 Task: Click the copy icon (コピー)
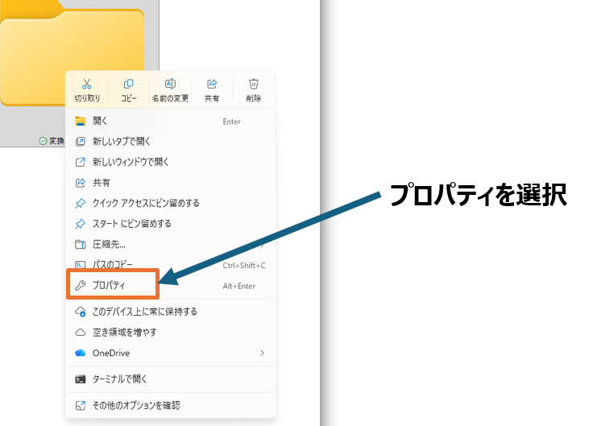pos(129,84)
